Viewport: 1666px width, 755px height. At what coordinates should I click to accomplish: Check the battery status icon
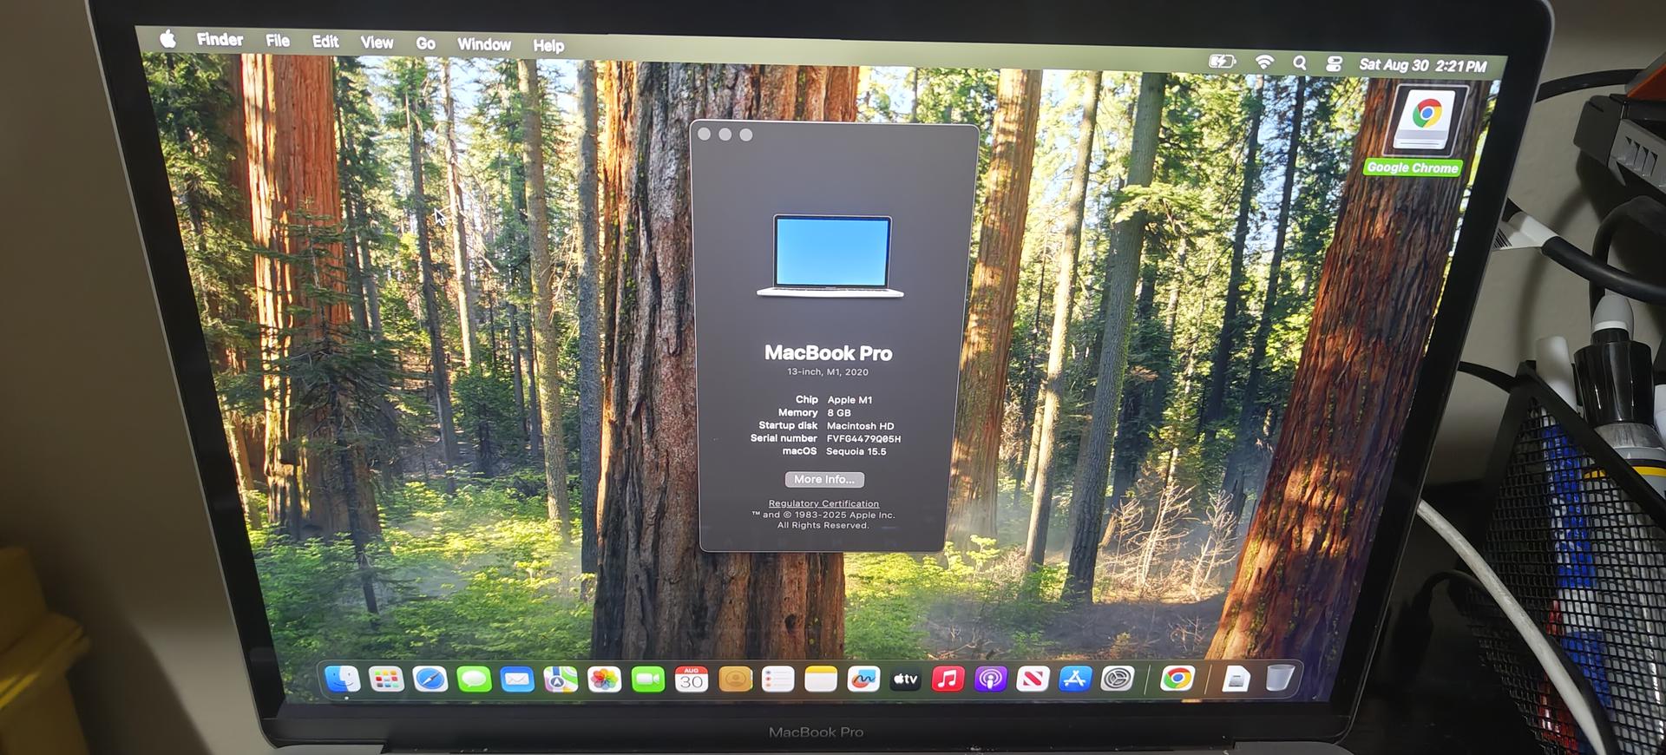1222,61
